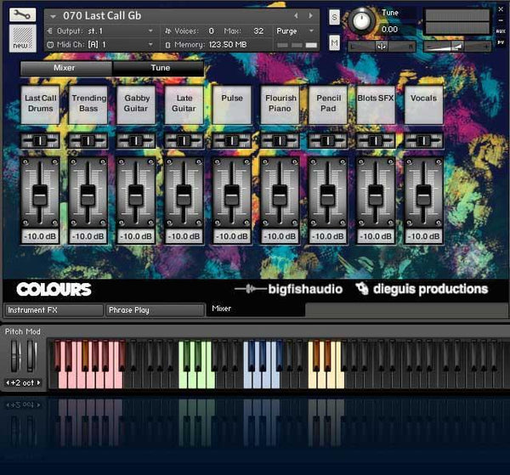Toggle the Vocals track button
Image resolution: width=510 pixels, height=475 pixels.
pos(423,104)
